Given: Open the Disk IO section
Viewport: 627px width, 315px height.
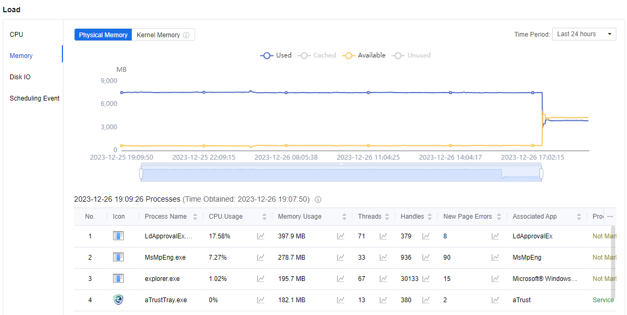Looking at the screenshot, I should click(20, 77).
